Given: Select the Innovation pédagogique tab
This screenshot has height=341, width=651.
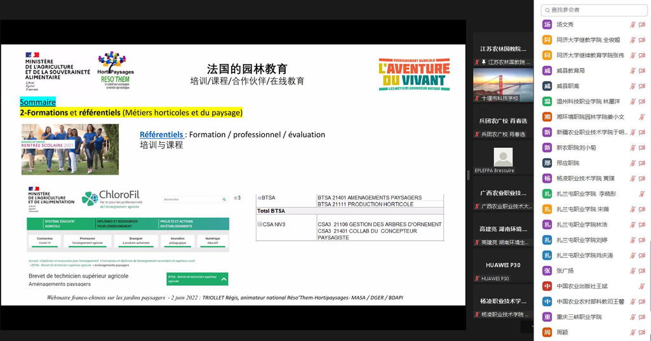Looking at the screenshot, I should pyautogui.click(x=177, y=241).
